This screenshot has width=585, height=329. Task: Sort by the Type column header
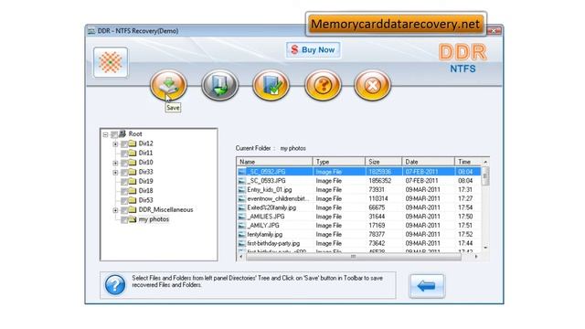[339, 162]
